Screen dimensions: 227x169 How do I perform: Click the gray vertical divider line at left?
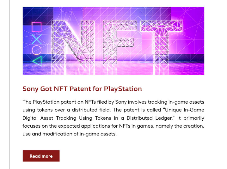point(10,85)
